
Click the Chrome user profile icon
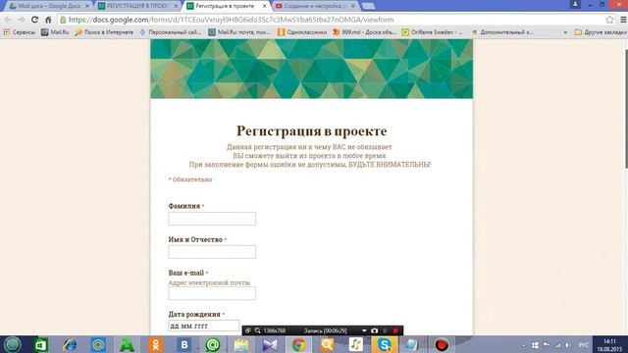point(575,4)
